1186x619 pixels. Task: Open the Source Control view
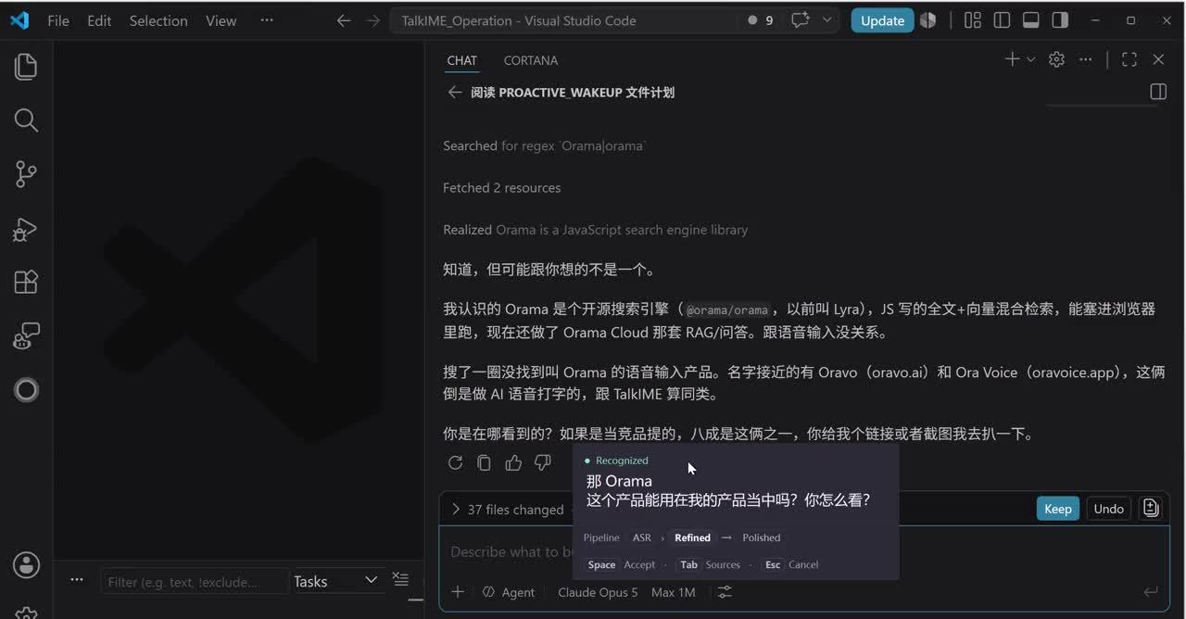pos(26,173)
